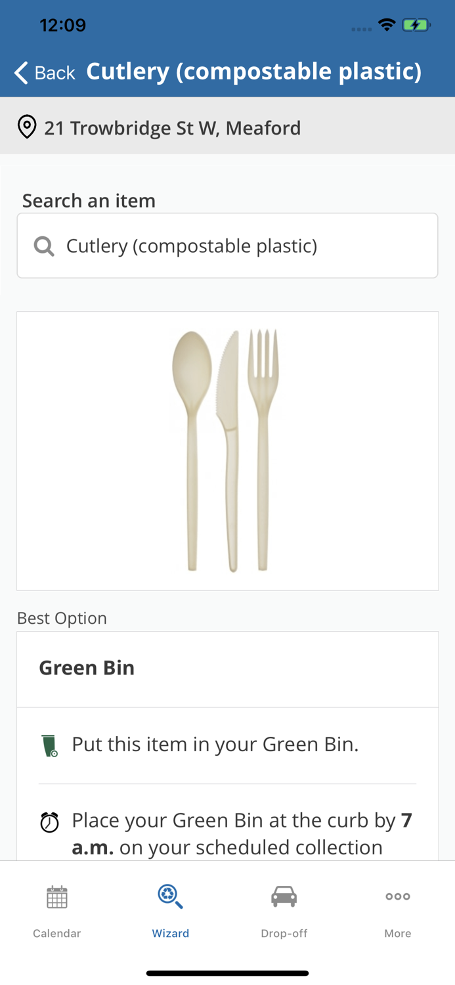The height and width of the screenshot is (985, 455).
Task: Tap the three-dots More icon
Action: (x=397, y=896)
